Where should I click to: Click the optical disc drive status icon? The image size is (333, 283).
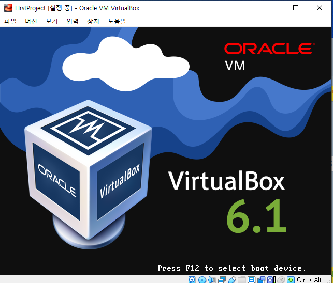tap(202, 280)
